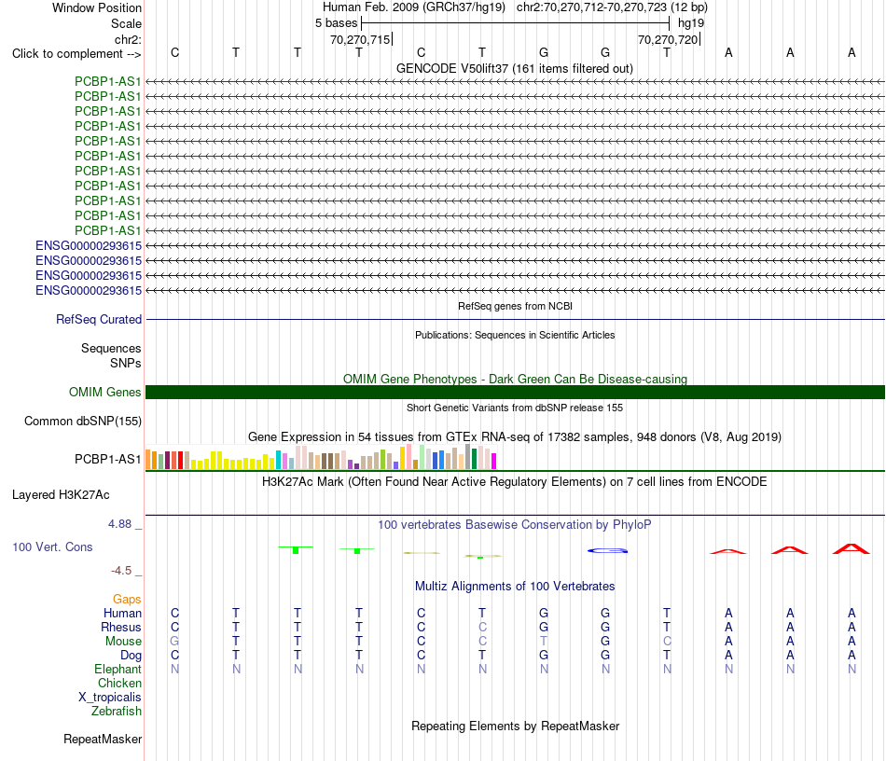
Task: Click the PCBP1-AS1 label beside the GTEx bars
Action: (108, 460)
